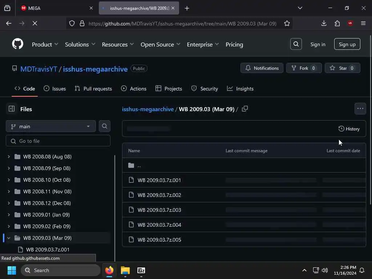Viewport: 372px width, 279px height.
Task: Select WB 2008.10 (Oct 08) tree folder
Action: point(47,180)
